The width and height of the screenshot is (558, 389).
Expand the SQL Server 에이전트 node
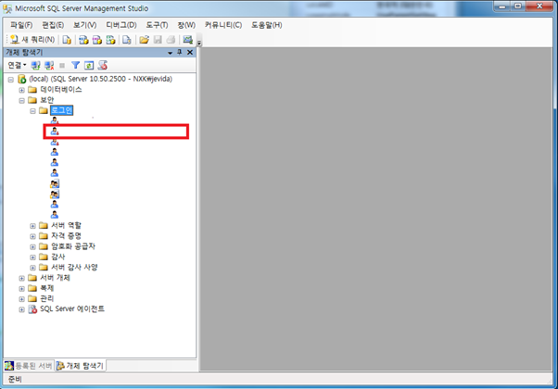[x=21, y=309]
